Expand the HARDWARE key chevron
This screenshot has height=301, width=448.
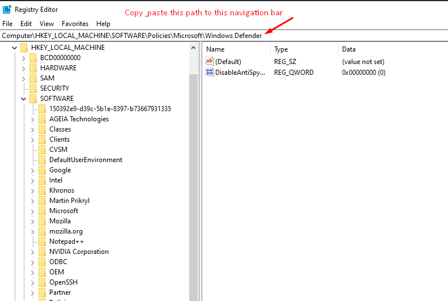[x=23, y=68]
